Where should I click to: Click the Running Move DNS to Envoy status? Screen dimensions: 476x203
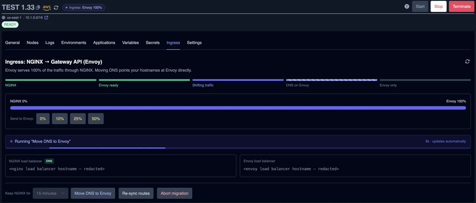pos(43,141)
